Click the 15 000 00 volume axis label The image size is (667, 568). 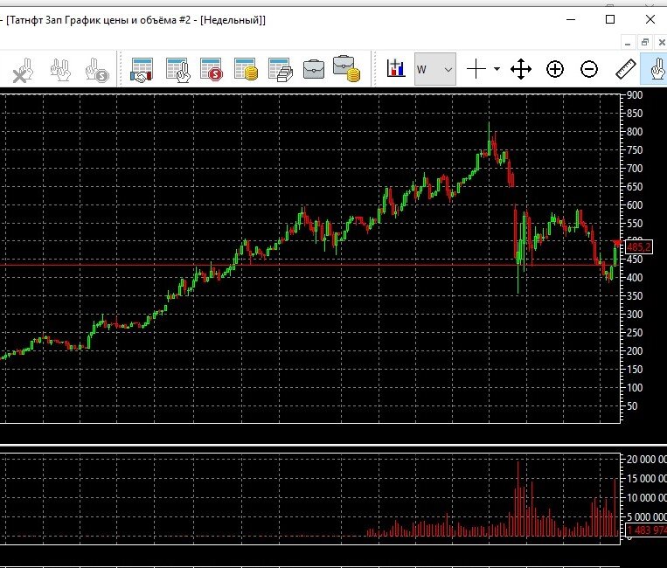646,479
